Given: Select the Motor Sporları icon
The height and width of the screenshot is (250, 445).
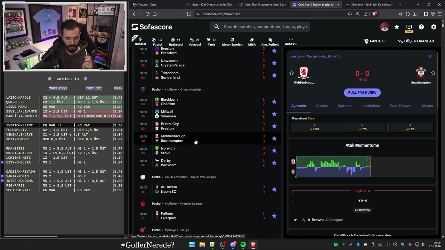Looking at the screenshot, I should pyautogui.click(x=232, y=42).
